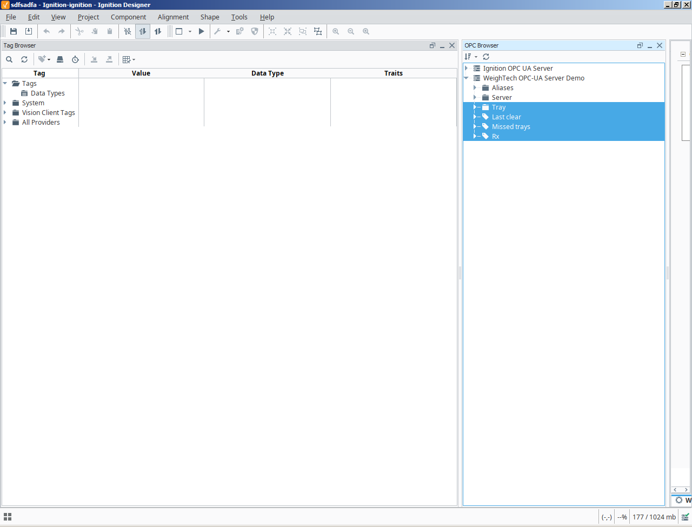Collapse the Tags folder in Tag Browser
The image size is (692, 527).
(x=5, y=83)
